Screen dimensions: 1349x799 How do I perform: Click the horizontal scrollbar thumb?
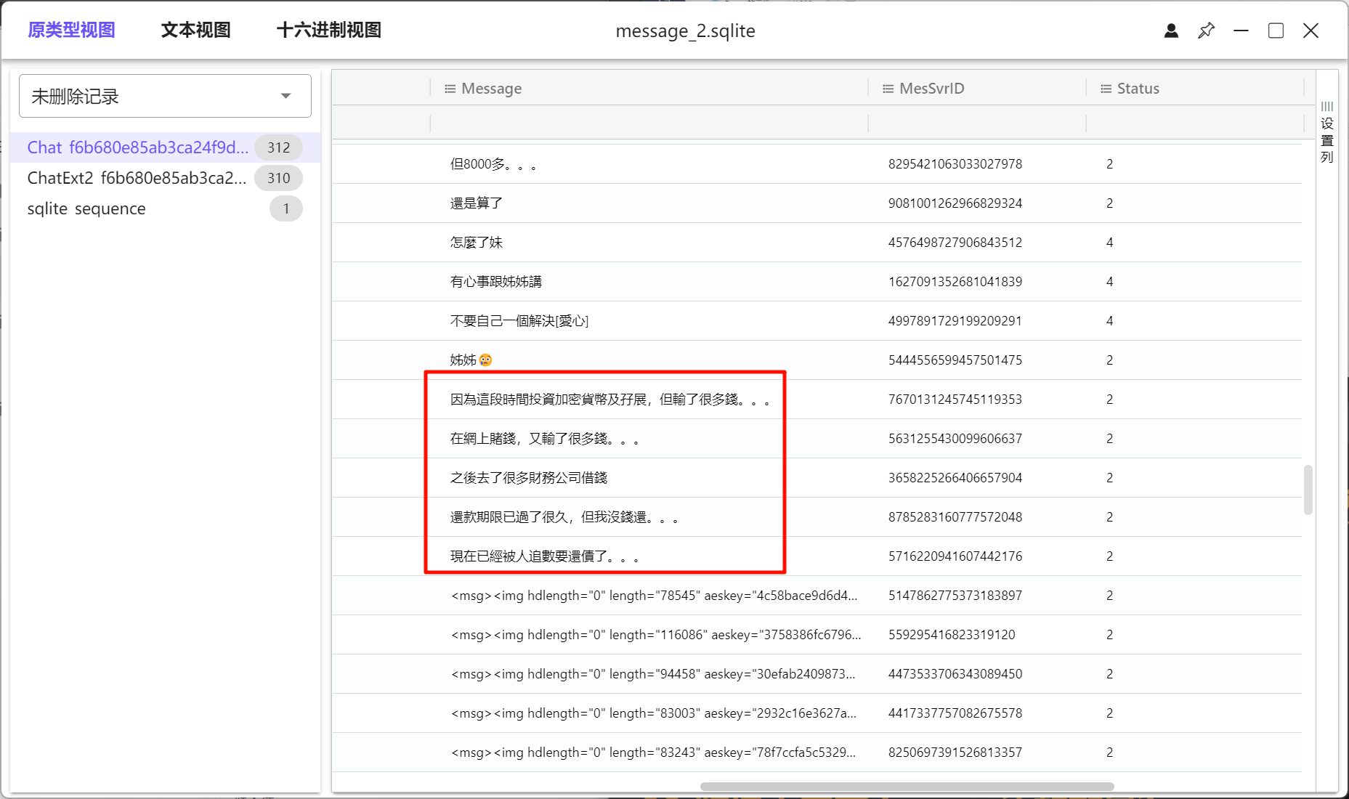907,787
